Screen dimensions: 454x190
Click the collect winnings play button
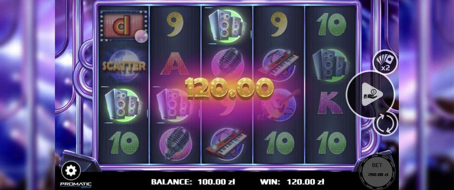coord(371,94)
